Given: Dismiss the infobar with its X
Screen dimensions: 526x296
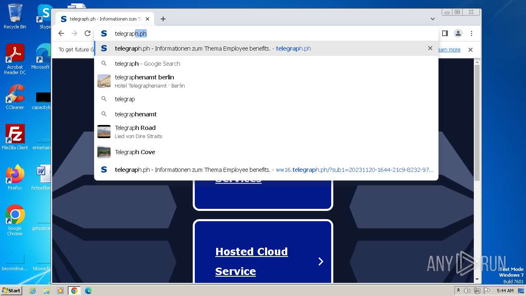Looking at the screenshot, I should pos(471,50).
